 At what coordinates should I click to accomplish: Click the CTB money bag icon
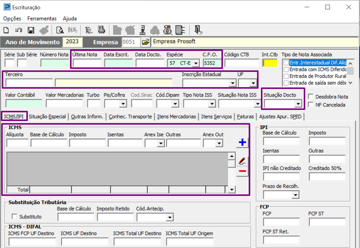coord(167,30)
